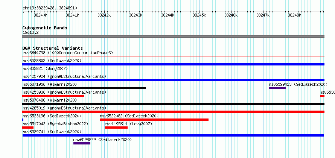
Task: Click the esv1195611 (Levy2007) label
Action: tap(128, 124)
